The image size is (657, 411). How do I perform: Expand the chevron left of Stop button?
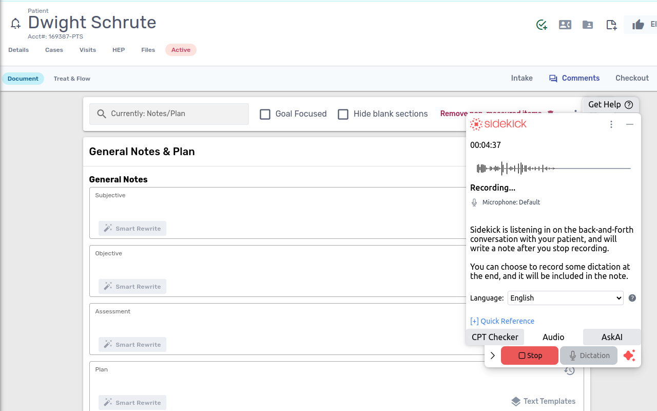pyautogui.click(x=493, y=356)
